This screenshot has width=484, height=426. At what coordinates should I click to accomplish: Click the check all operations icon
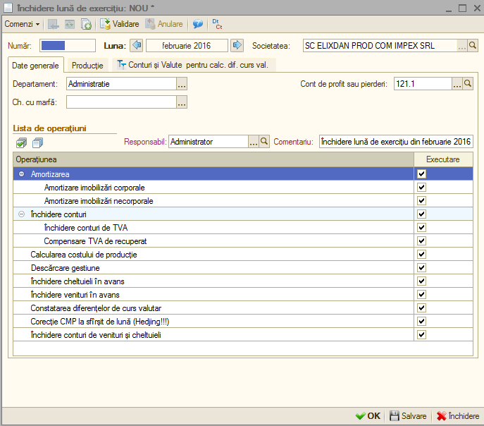pyautogui.click(x=21, y=142)
